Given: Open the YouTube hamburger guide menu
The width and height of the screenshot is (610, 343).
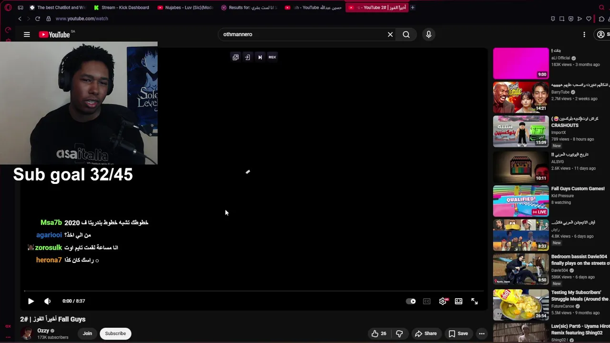Looking at the screenshot, I should (x=27, y=34).
